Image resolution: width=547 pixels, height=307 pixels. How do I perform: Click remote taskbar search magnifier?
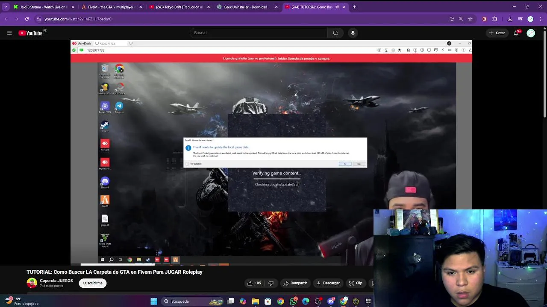click(111, 260)
